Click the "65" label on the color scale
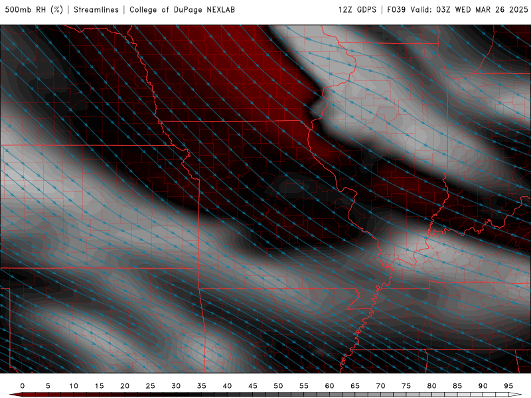This screenshot has width=531, height=398. click(x=355, y=386)
